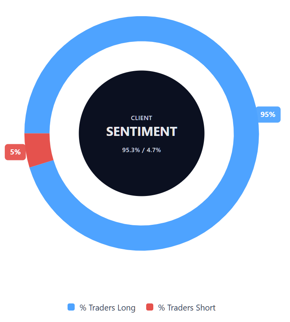Click the blue Traders Long legend swatch
The image size is (290, 322).
click(71, 307)
